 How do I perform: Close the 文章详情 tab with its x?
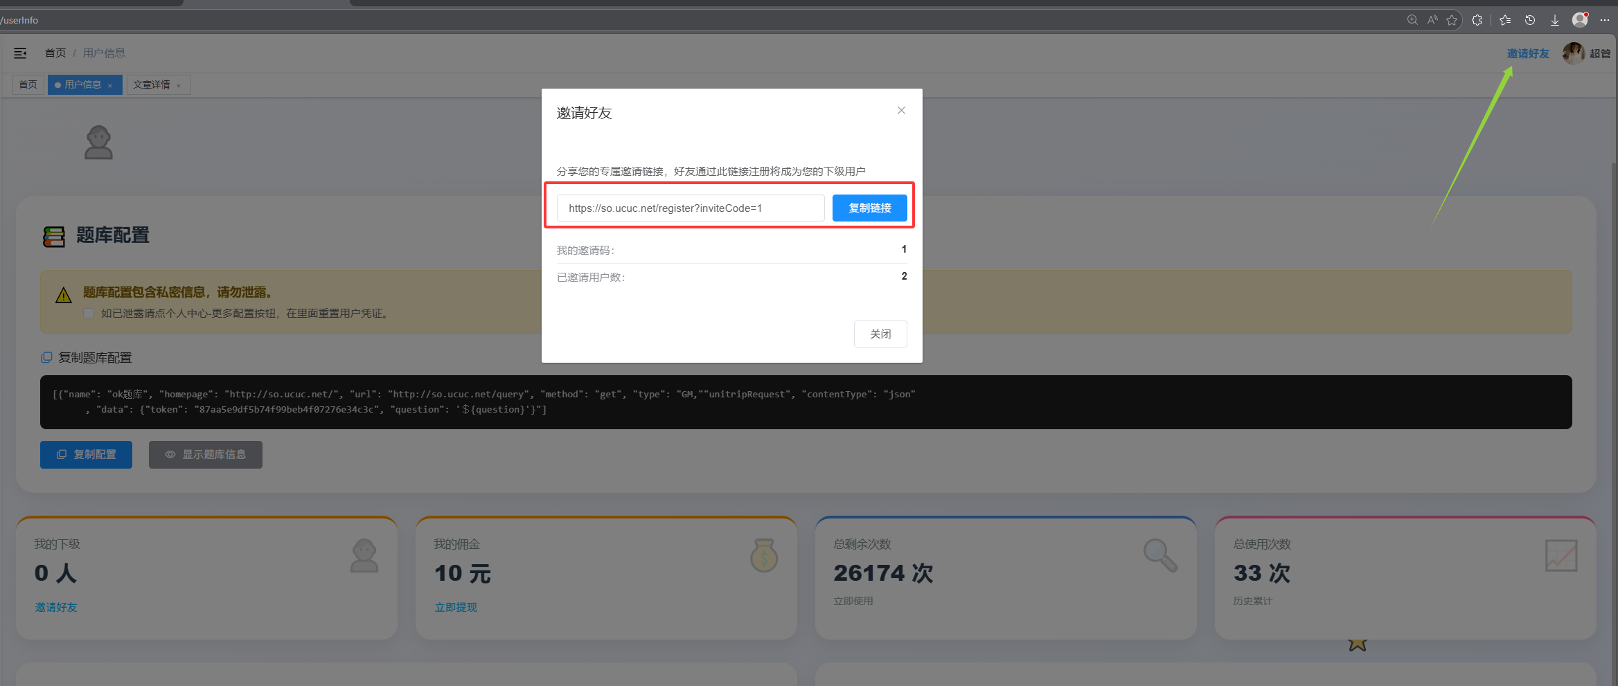click(179, 85)
